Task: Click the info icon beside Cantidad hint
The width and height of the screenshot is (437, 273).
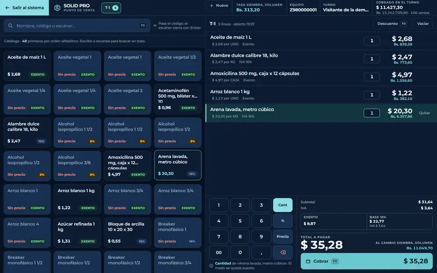Action: [211, 265]
